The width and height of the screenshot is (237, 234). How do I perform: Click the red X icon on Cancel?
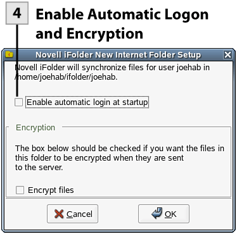pyautogui.click(x=59, y=214)
